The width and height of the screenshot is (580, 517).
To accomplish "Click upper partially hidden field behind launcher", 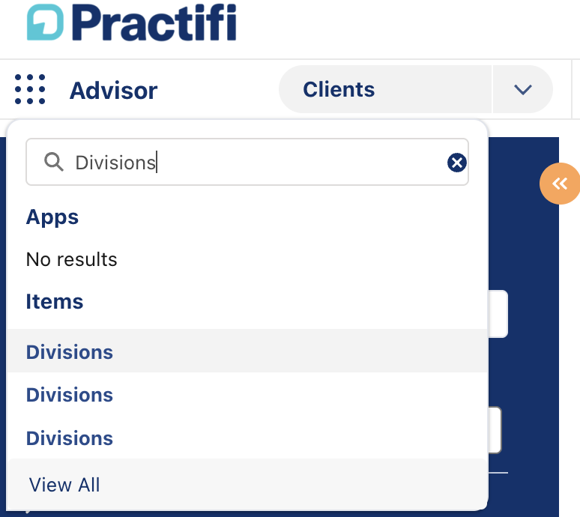I will click(499, 314).
